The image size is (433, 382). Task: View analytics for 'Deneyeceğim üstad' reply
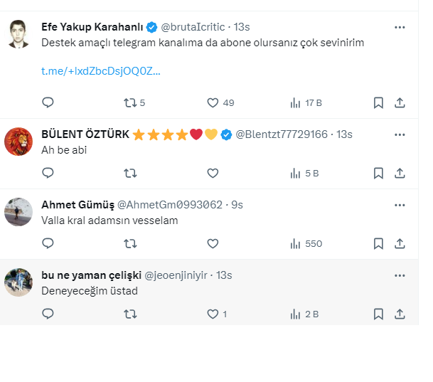click(296, 314)
